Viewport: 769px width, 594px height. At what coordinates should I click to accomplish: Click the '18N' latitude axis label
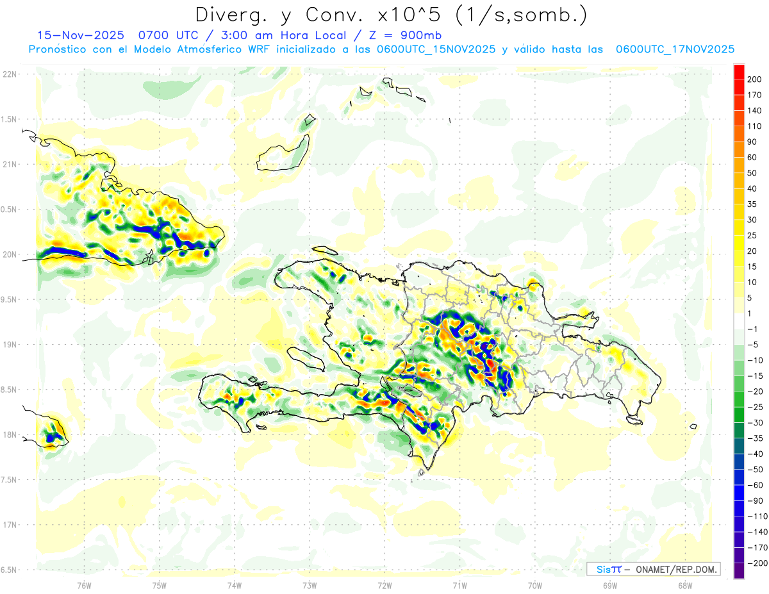pos(9,435)
